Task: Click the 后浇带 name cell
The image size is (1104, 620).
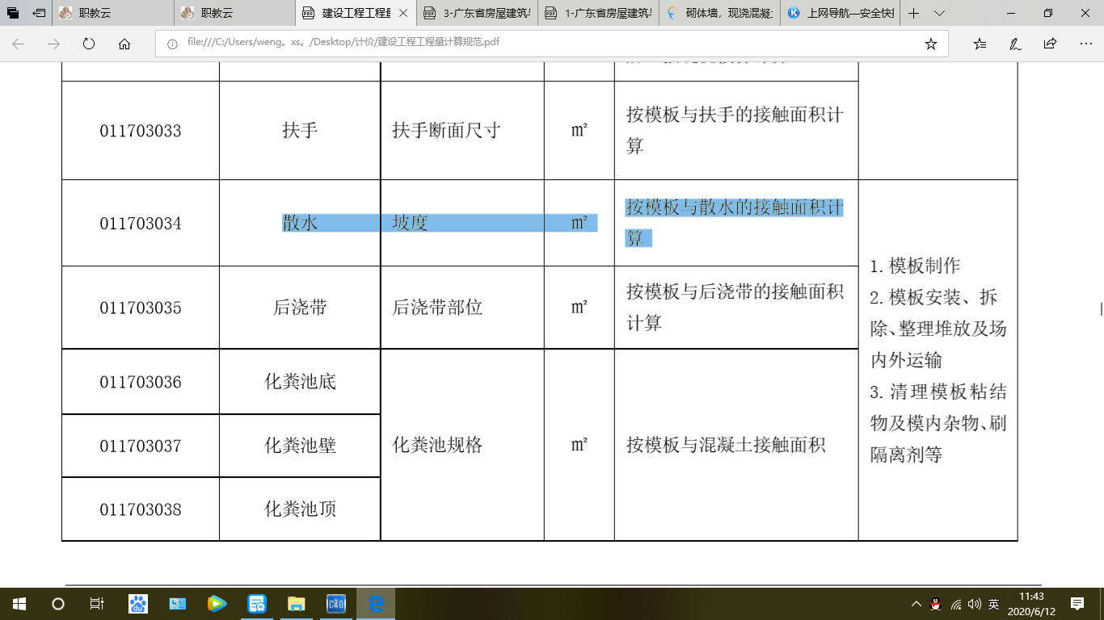Action: point(300,308)
